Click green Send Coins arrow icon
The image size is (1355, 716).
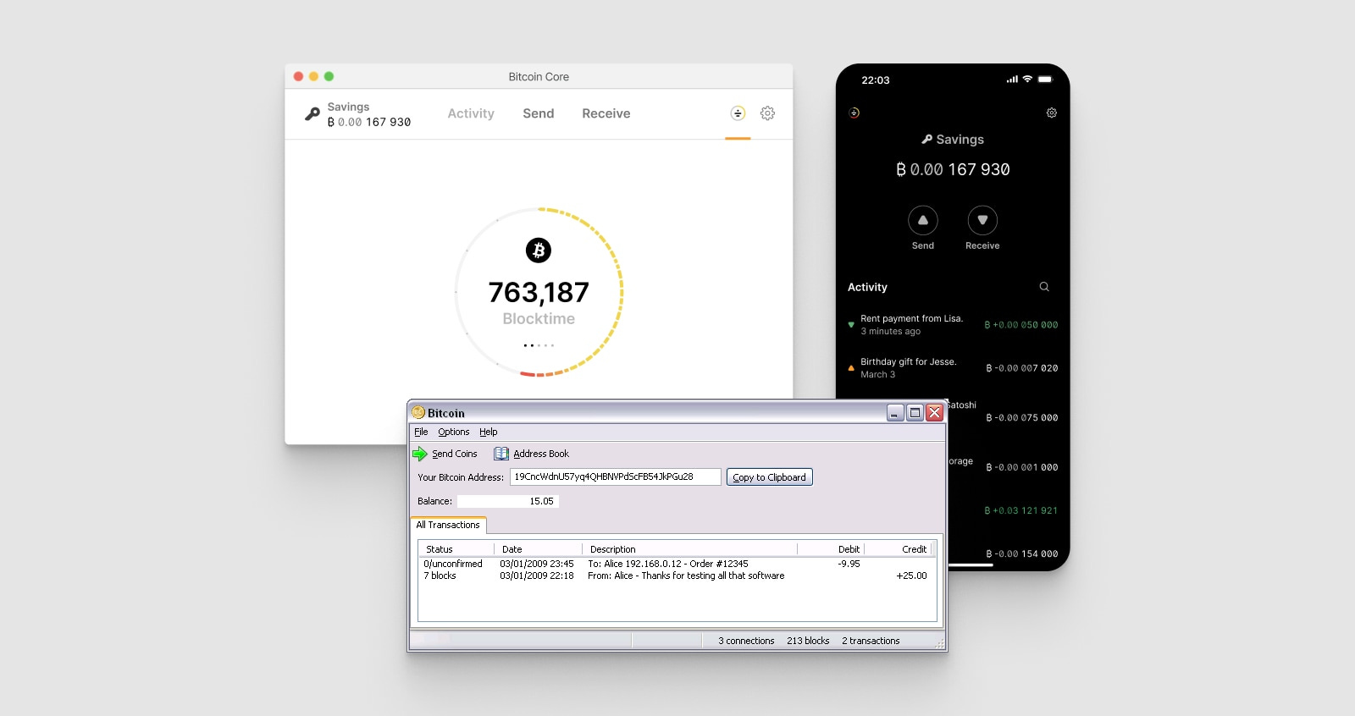(x=420, y=454)
